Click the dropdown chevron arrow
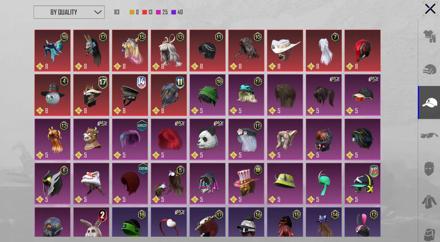This screenshot has height=242, width=440. (x=98, y=12)
